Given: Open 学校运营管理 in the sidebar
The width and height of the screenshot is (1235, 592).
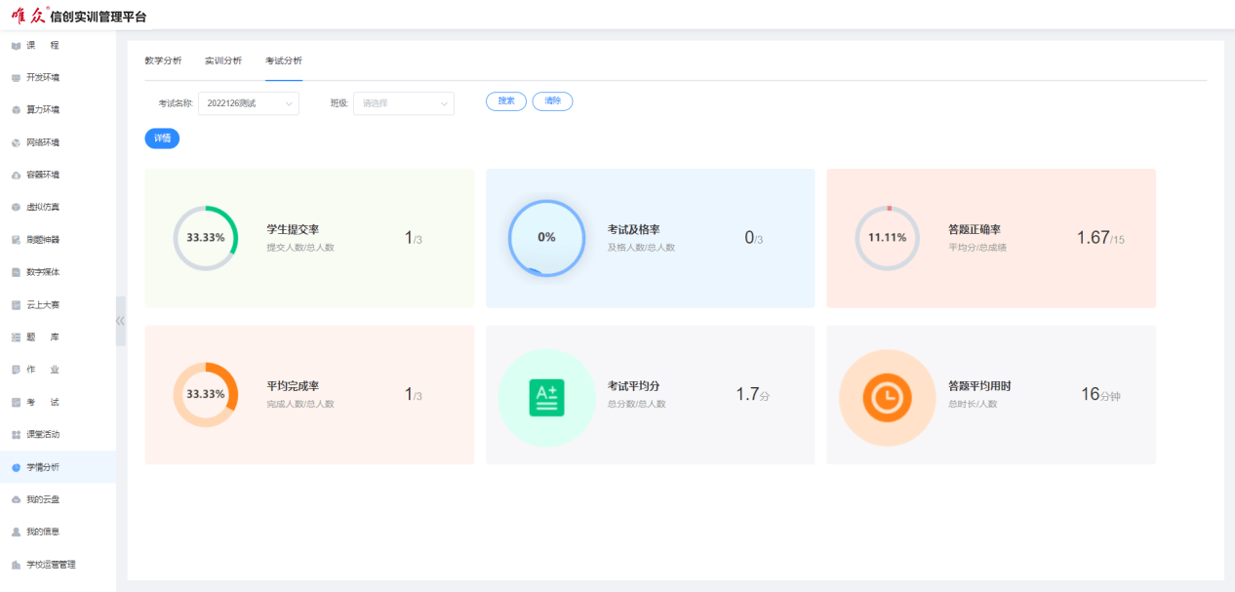Looking at the screenshot, I should tap(50, 565).
